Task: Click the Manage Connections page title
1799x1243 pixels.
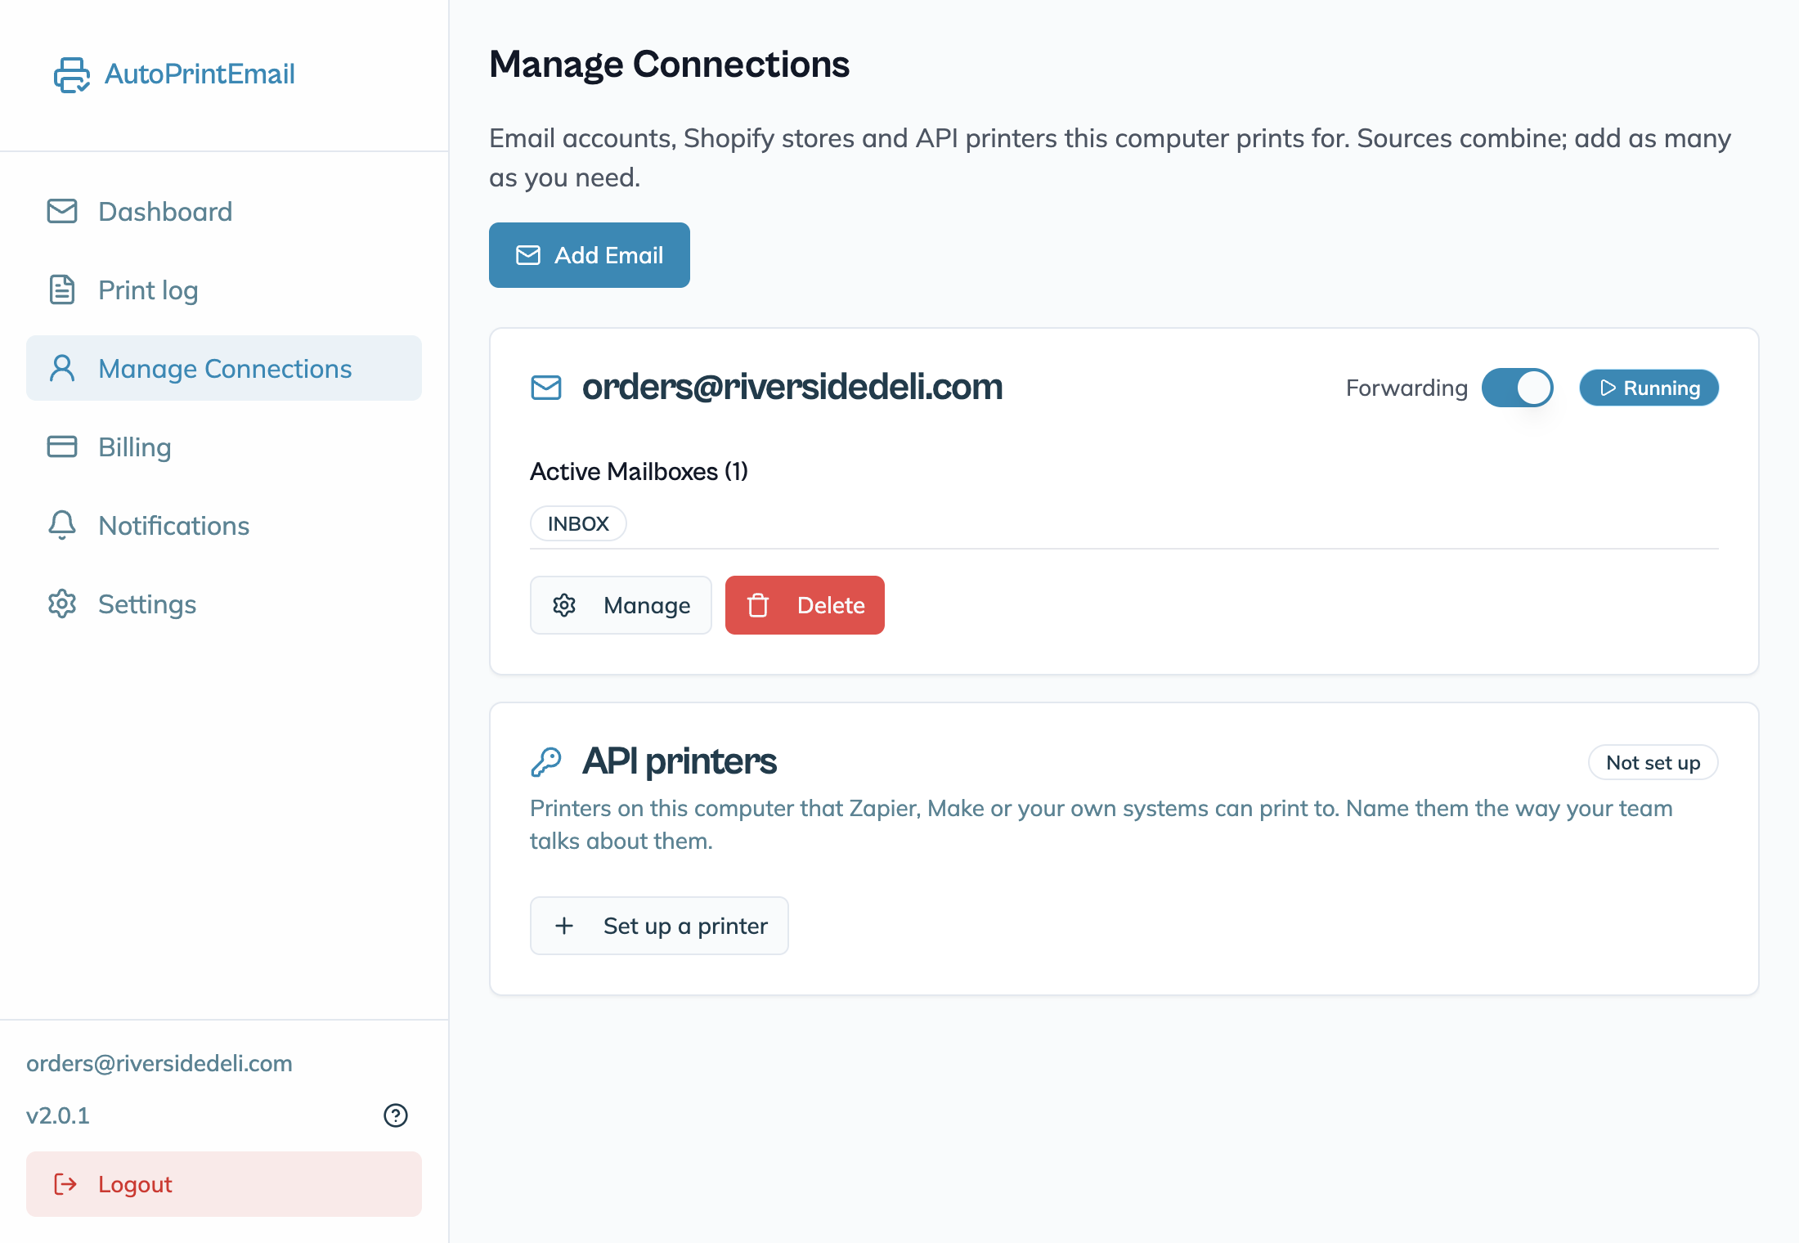Action: [x=669, y=64]
